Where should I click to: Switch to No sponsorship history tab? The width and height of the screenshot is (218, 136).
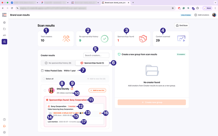[x=58, y=63]
